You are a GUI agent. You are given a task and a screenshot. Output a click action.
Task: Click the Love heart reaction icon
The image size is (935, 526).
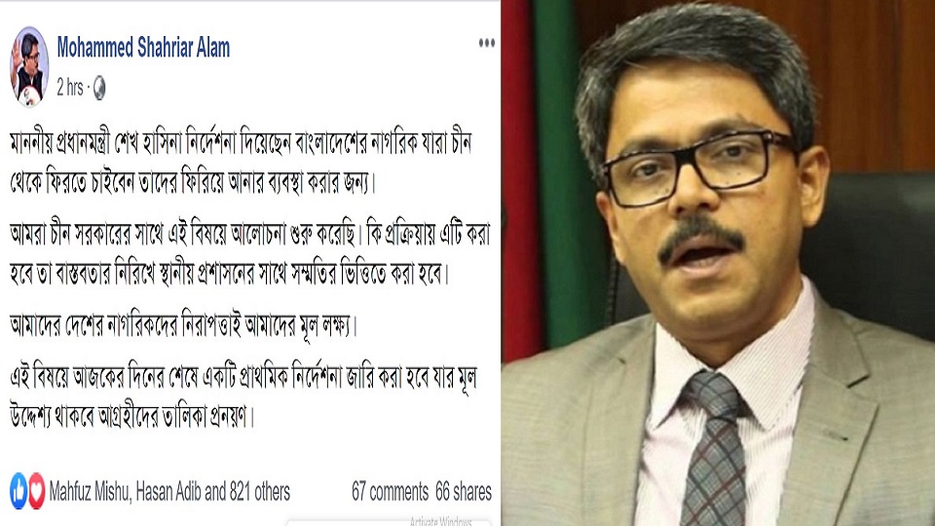[x=36, y=491]
